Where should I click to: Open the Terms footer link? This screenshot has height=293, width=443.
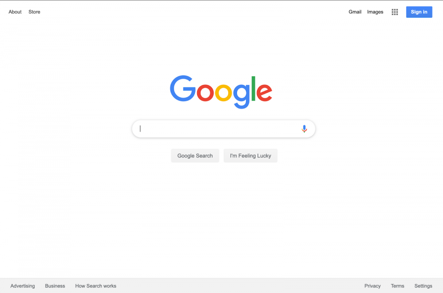(397, 286)
